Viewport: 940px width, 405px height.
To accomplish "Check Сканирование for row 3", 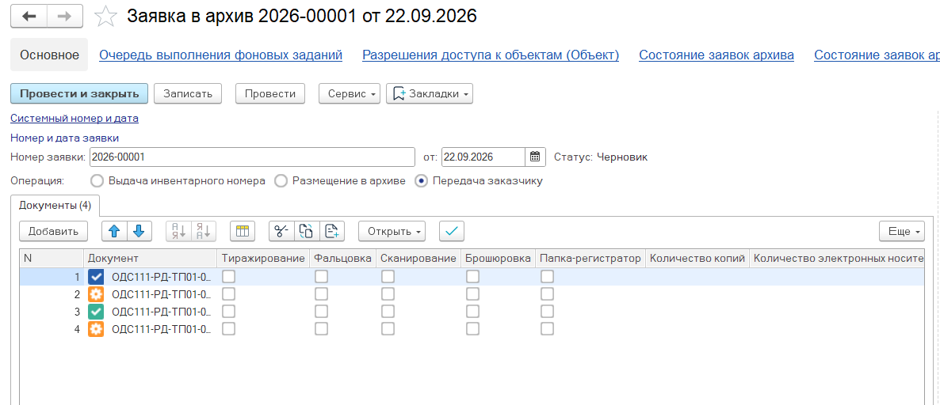I will click(388, 311).
